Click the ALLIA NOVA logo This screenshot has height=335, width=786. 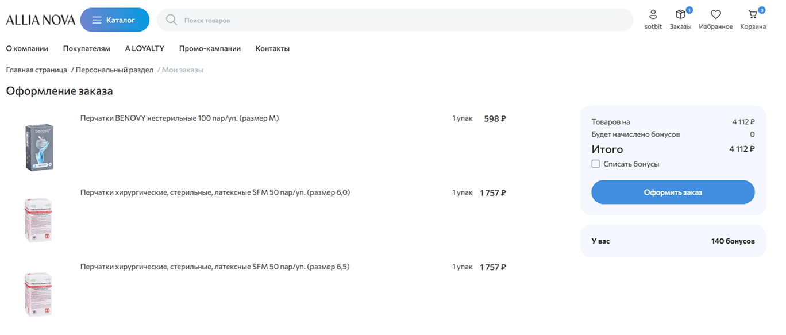41,20
